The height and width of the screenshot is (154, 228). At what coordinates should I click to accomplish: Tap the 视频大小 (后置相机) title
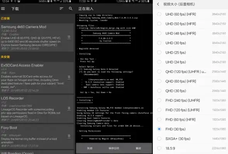coord(179,4)
